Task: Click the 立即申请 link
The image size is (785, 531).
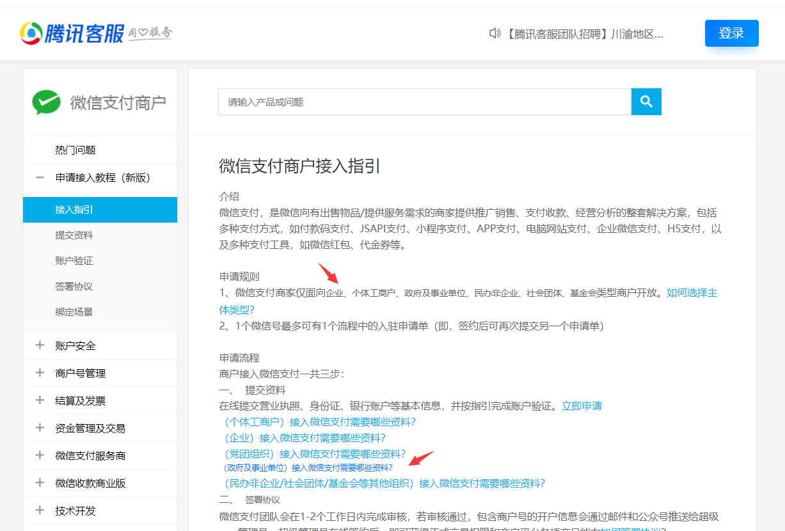Action: 582,406
